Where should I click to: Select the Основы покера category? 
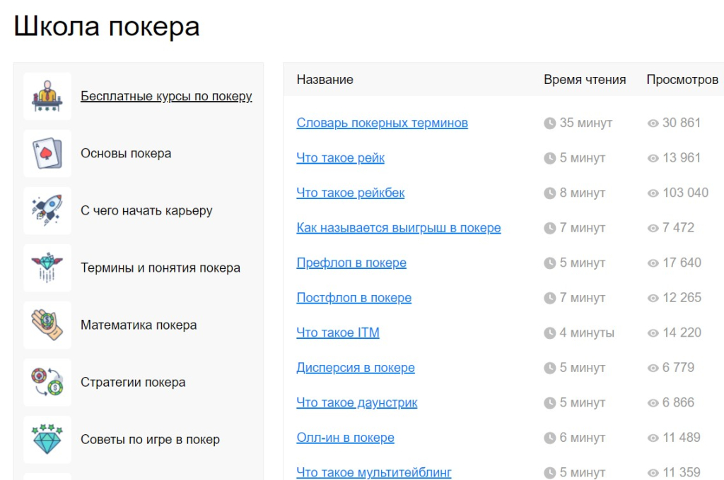126,153
